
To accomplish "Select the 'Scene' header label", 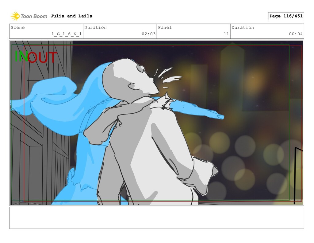I will click(17, 27).
